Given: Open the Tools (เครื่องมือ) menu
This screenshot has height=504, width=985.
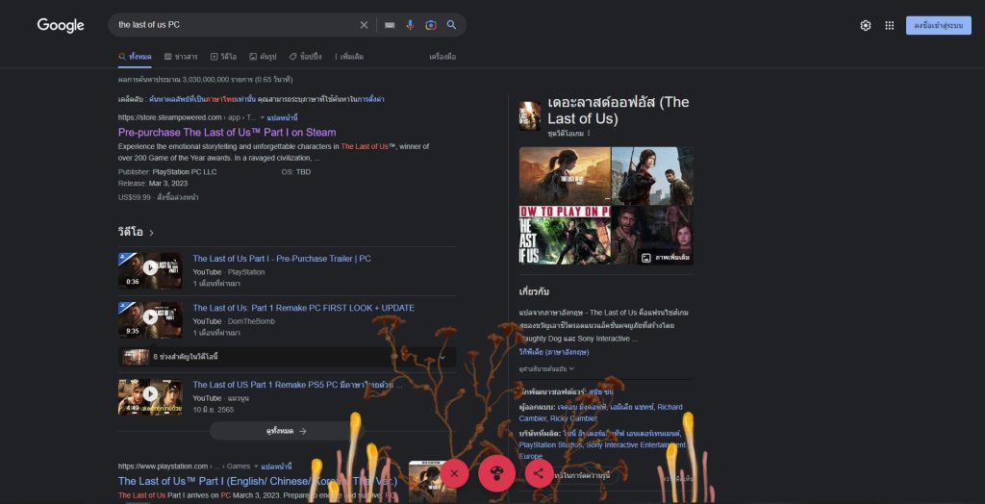Looking at the screenshot, I should coord(442,57).
